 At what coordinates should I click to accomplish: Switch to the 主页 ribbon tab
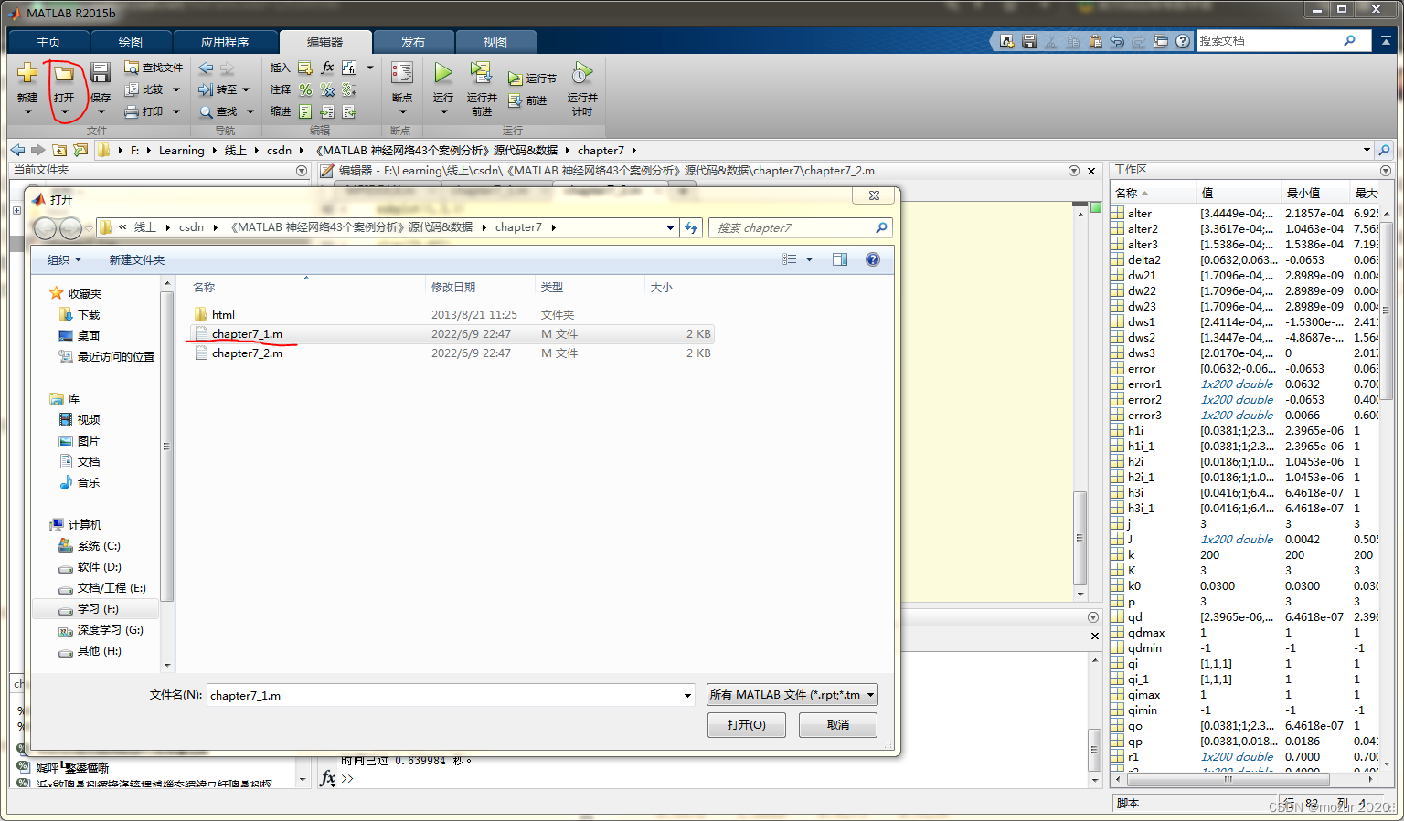(x=48, y=42)
